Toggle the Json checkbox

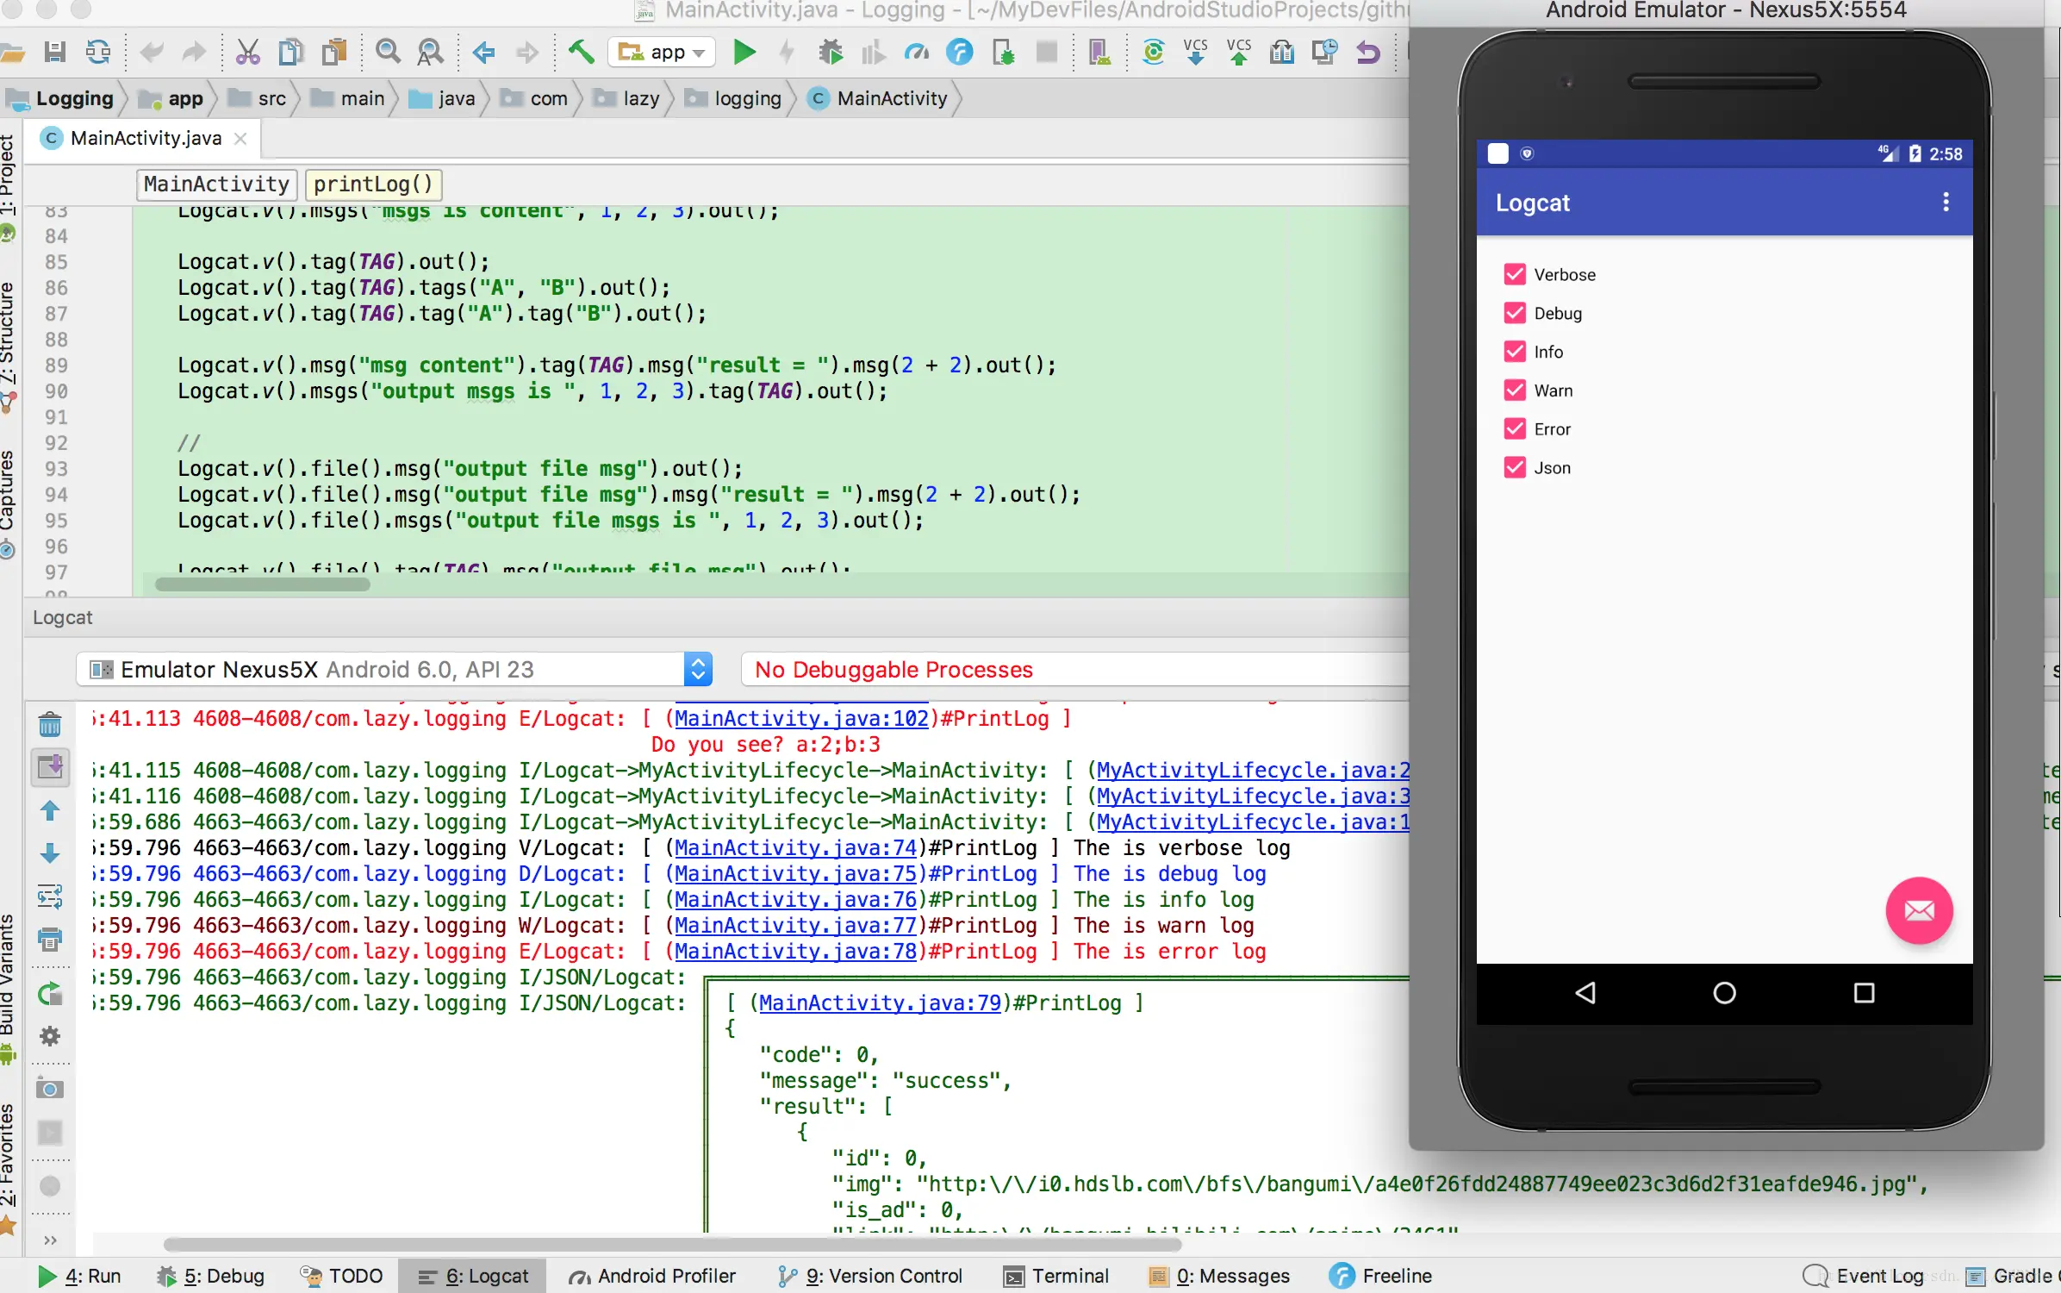tap(1515, 467)
